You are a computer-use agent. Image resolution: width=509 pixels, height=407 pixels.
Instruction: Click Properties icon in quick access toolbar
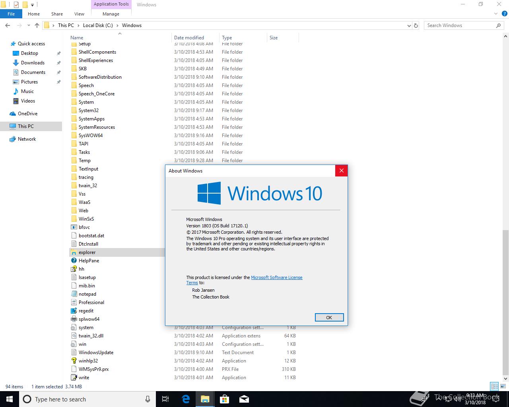[x=16, y=5]
